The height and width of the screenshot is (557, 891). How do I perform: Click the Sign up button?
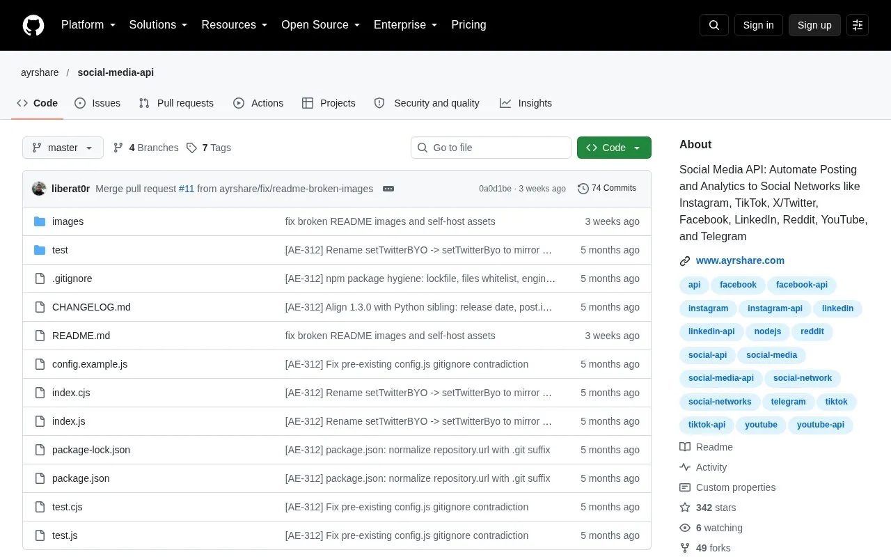pos(814,25)
